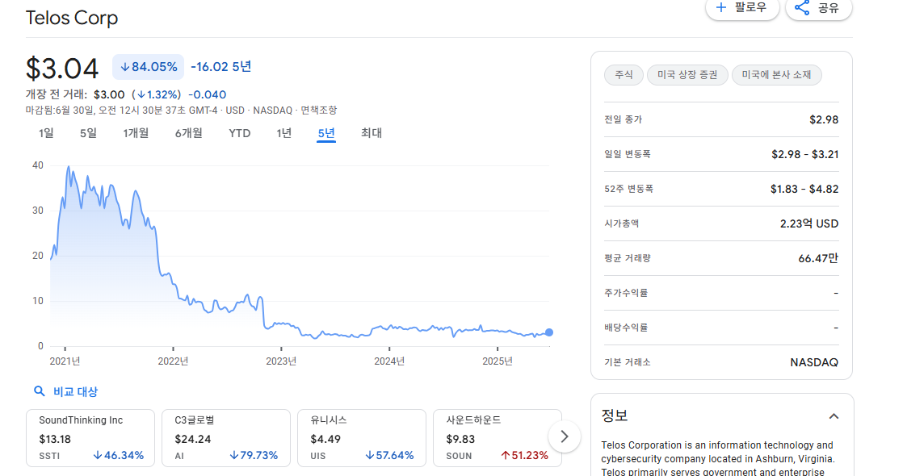Viewport: 907px width, 476px height.
Task: Click the 면책조항 disclaimer link
Action: [x=319, y=111]
